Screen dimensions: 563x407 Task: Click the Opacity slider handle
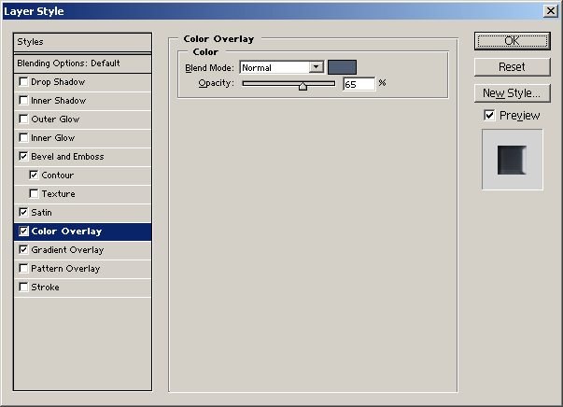303,86
